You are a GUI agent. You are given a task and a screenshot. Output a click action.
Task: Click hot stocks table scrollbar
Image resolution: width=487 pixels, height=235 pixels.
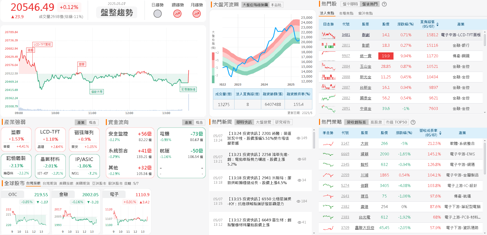pos(485,40)
